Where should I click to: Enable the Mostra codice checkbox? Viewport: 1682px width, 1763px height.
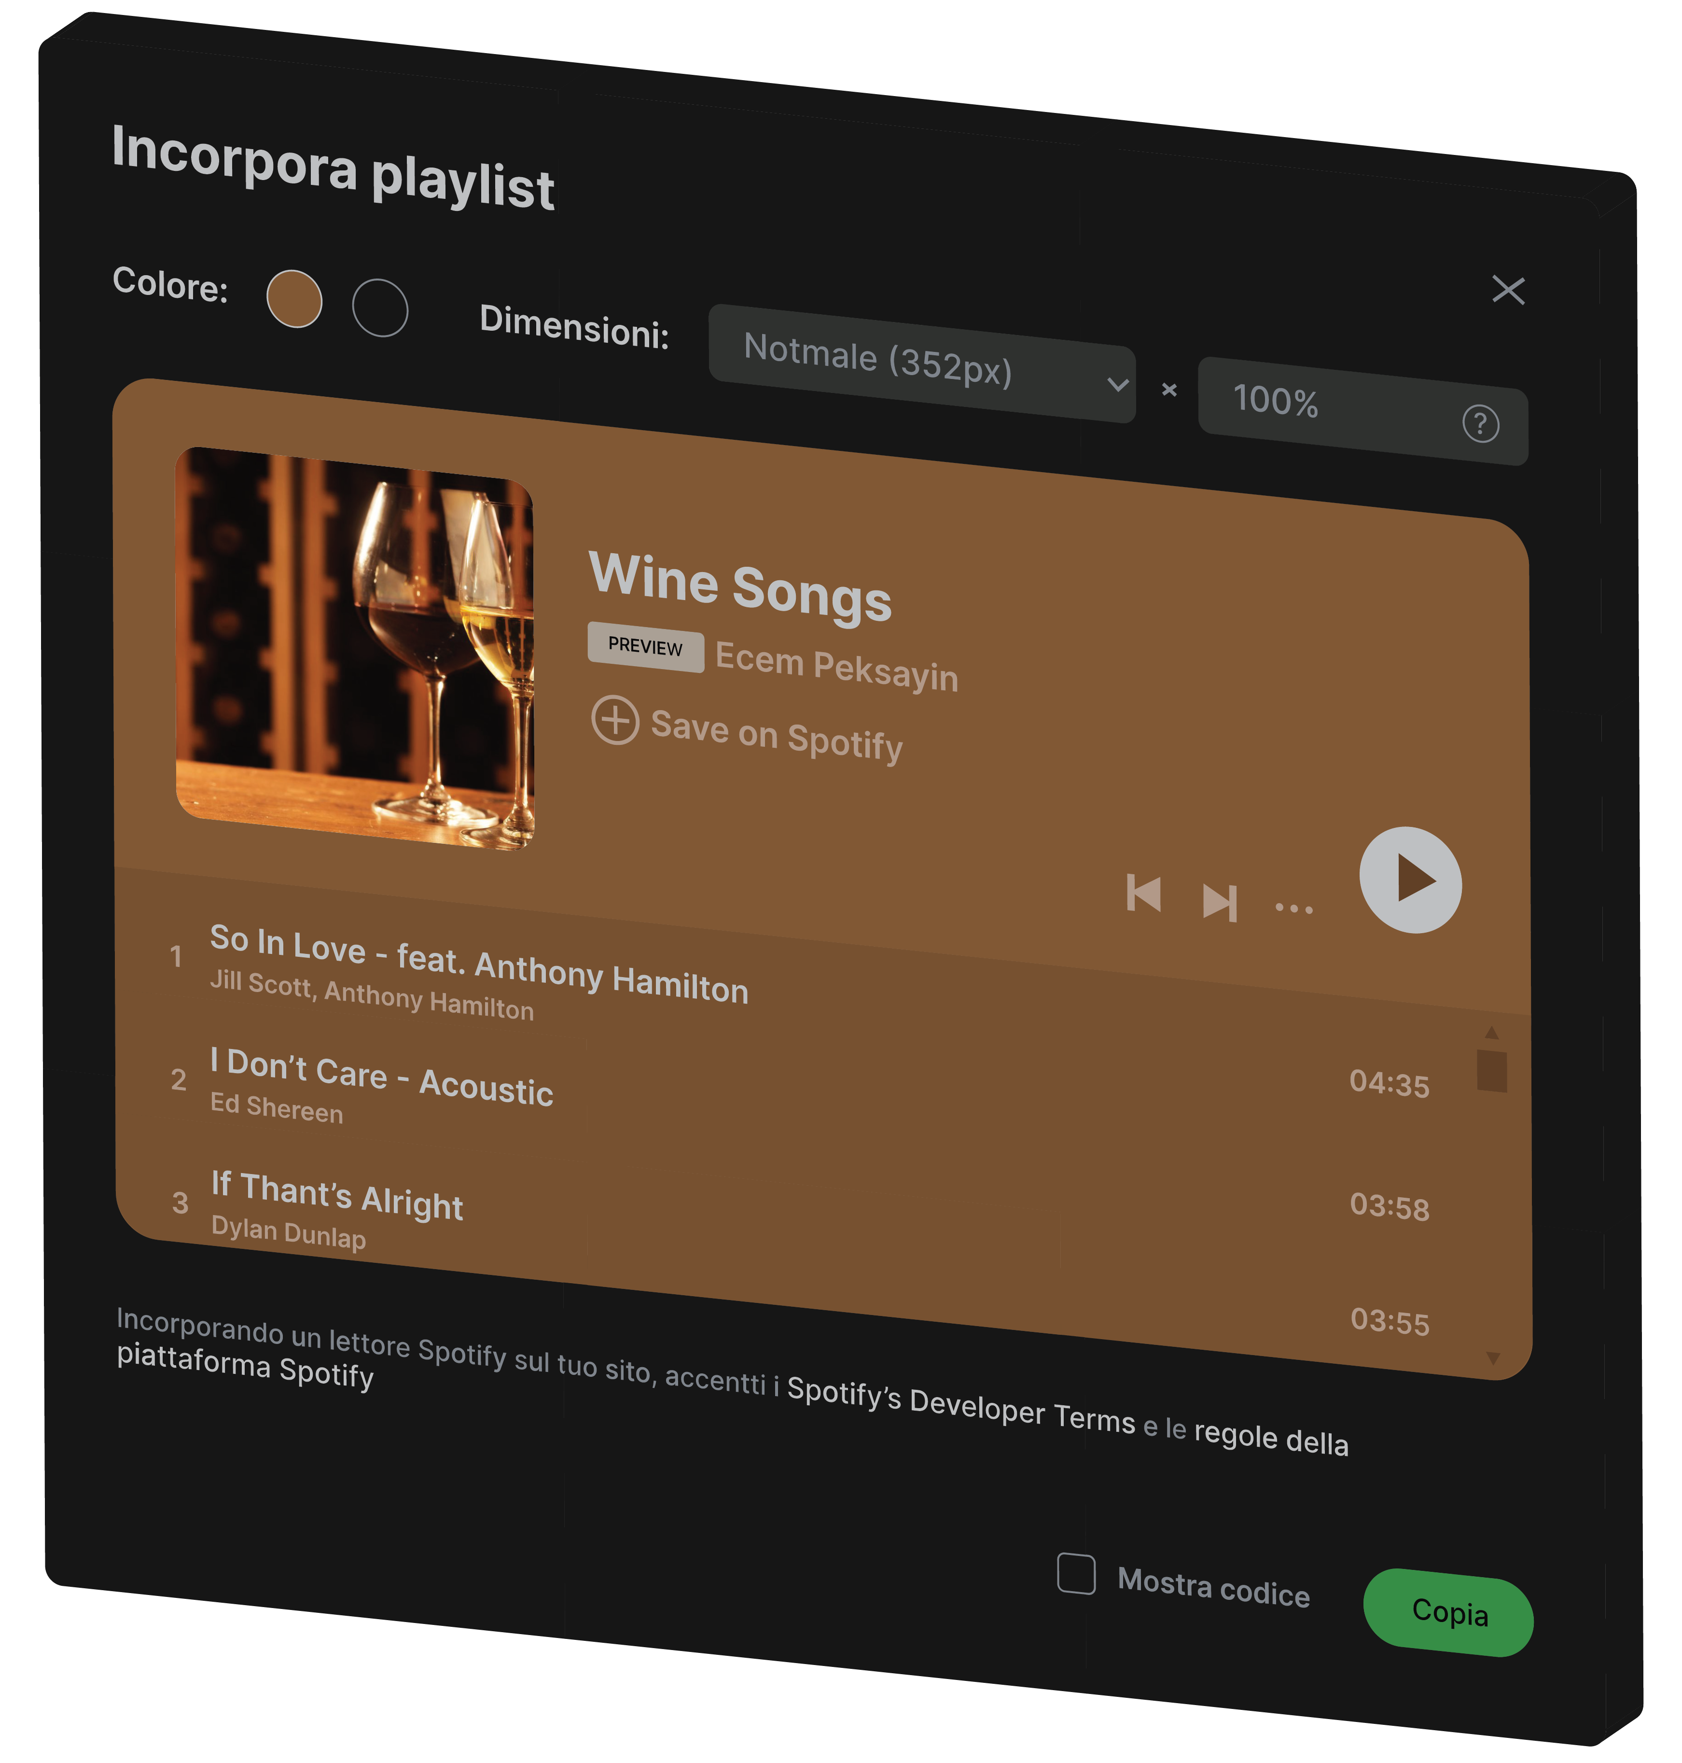(1076, 1574)
